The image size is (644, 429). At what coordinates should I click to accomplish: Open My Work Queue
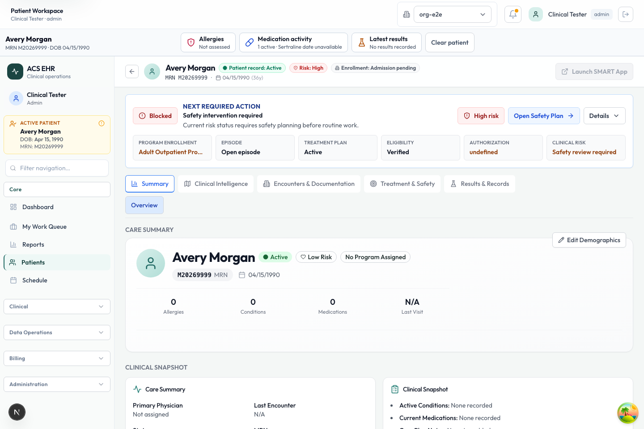(x=57, y=227)
